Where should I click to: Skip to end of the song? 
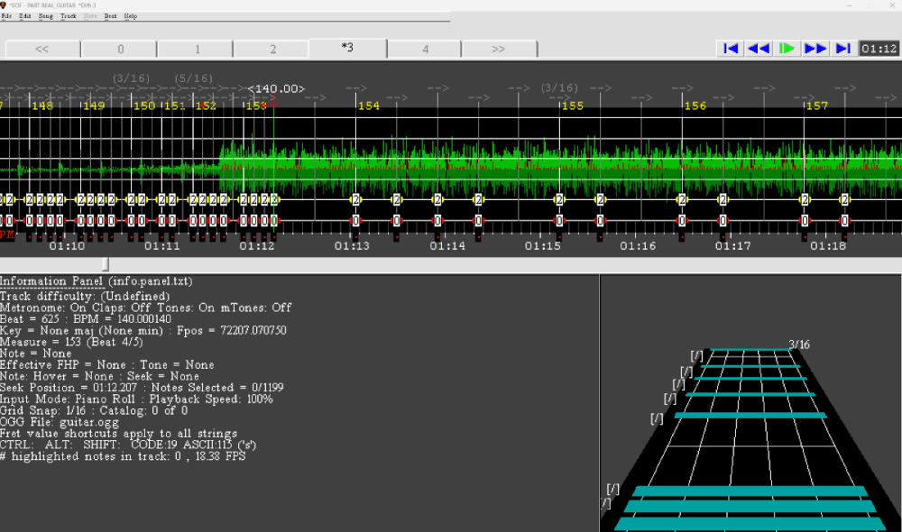843,49
